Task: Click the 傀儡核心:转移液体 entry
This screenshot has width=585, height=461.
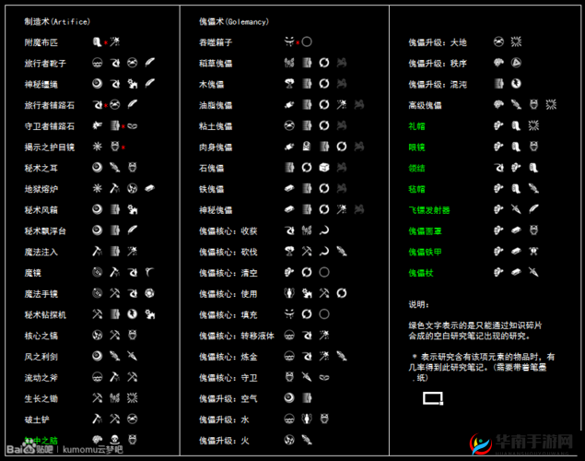Action: click(x=237, y=336)
